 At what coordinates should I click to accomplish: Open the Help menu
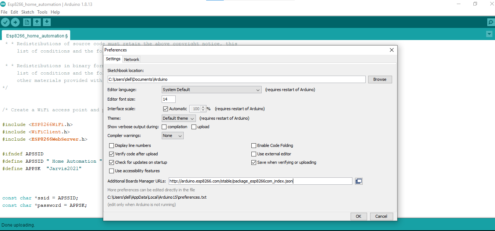pyautogui.click(x=55, y=12)
